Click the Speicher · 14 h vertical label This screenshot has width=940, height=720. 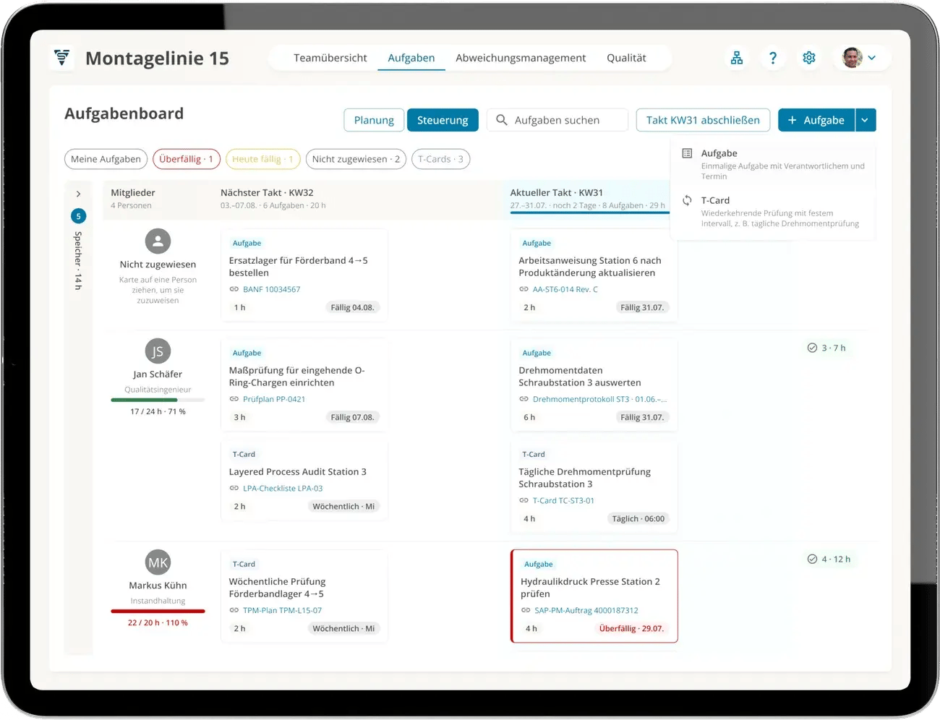pos(79,261)
